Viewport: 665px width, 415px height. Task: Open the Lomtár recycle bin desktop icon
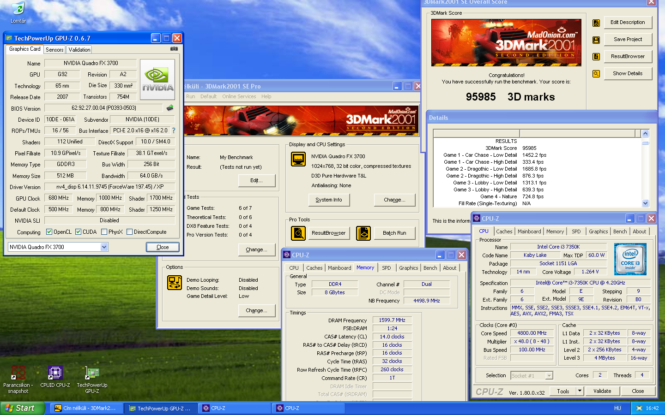(x=18, y=12)
